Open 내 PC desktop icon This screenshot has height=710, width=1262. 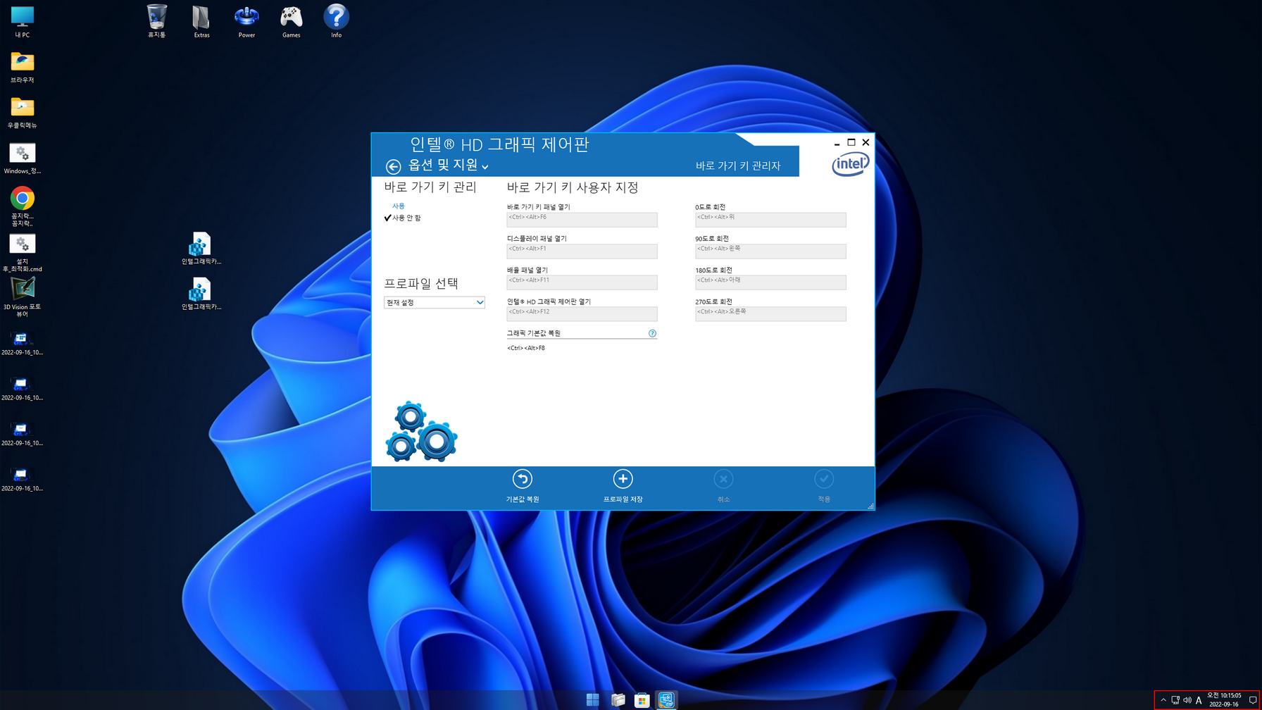(x=23, y=21)
